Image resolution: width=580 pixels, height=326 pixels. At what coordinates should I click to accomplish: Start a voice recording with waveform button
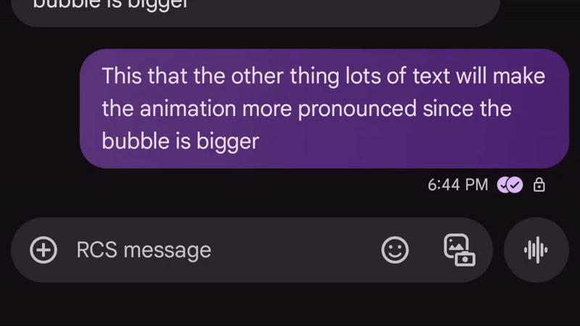[x=536, y=251]
